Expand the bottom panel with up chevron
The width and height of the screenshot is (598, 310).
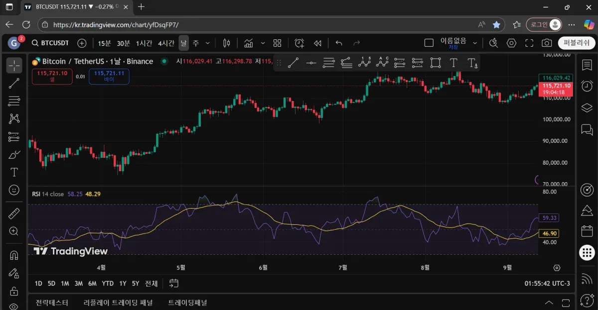tap(549, 303)
